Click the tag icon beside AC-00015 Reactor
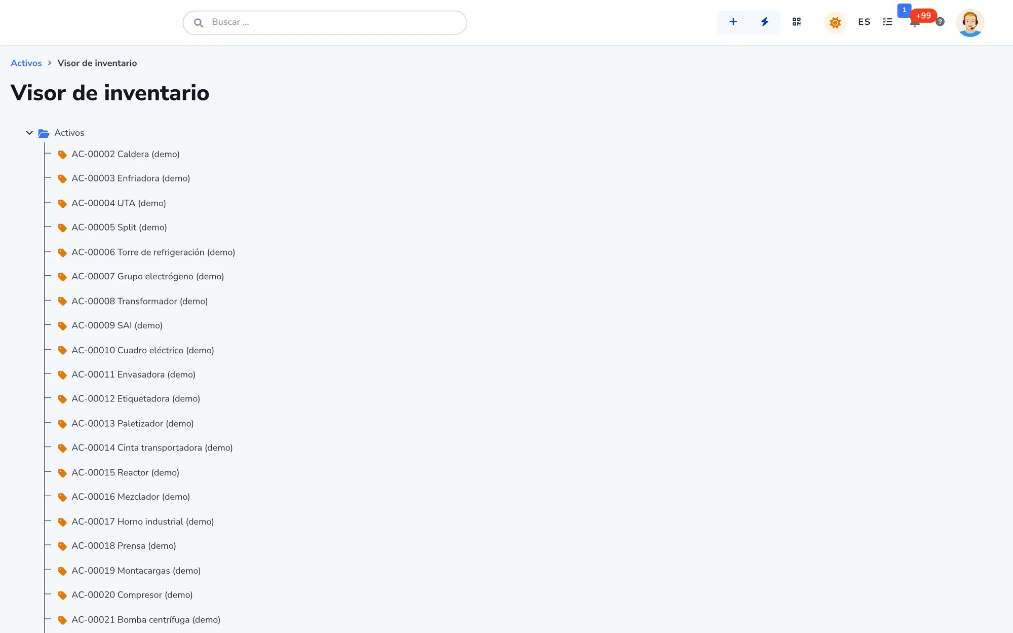This screenshot has width=1013, height=633. click(x=62, y=473)
